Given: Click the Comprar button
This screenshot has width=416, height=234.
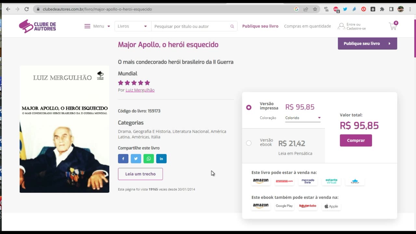Looking at the screenshot, I should point(356,140).
